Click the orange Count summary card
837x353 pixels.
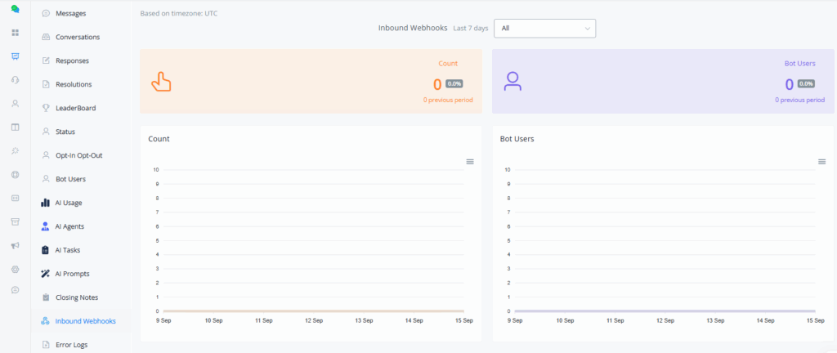[x=311, y=81]
